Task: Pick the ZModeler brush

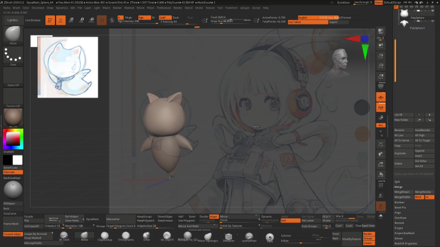Action: (x=228, y=237)
